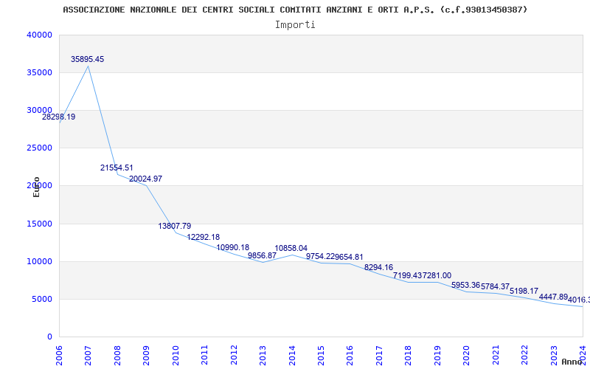Click the data label 10990.18
Screen dimensions: 590x369
[x=232, y=247]
